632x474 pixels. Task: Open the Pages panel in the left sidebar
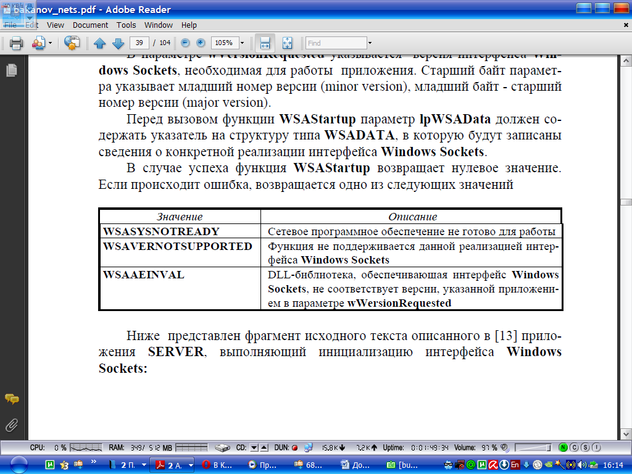pos(12,70)
